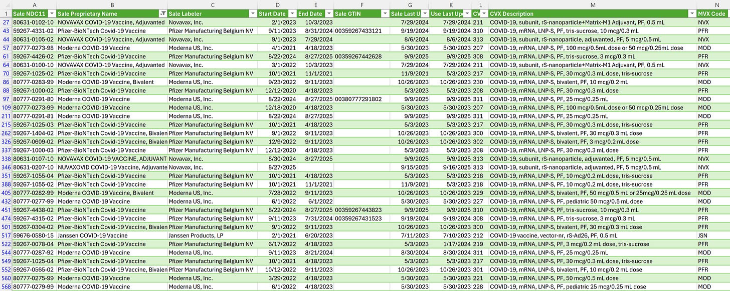Open the Sale NDC11 filter dropdown
730x291 pixels.
pos(52,13)
